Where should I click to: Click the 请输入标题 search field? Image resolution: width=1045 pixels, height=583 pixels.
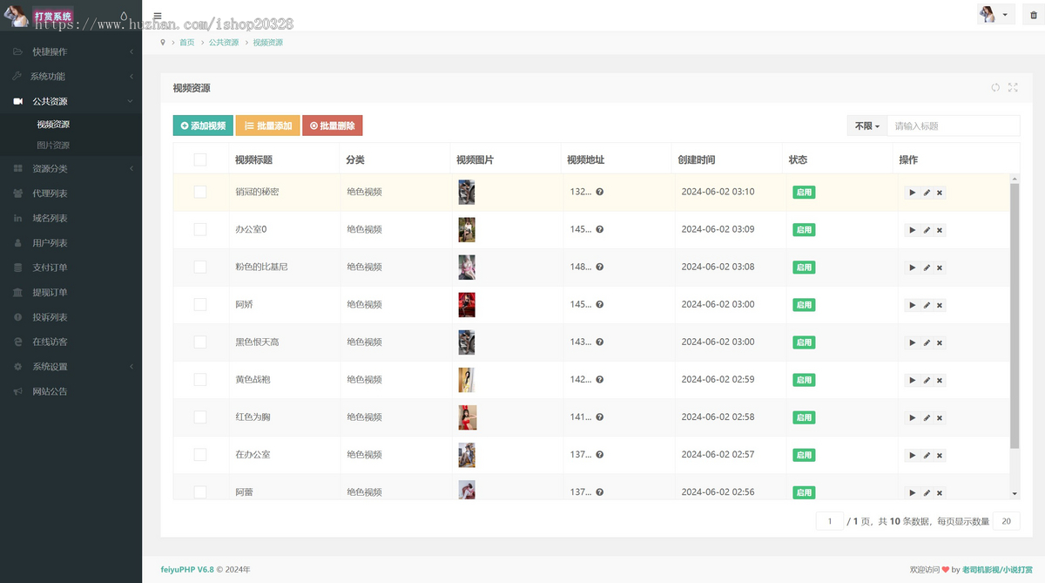[x=954, y=126]
